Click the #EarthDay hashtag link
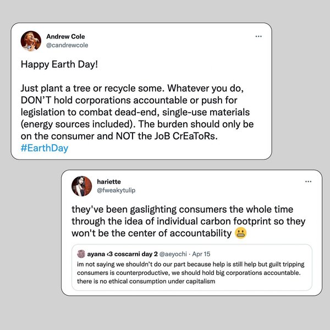Viewport: 330px width, 330px height. pyautogui.click(x=44, y=148)
